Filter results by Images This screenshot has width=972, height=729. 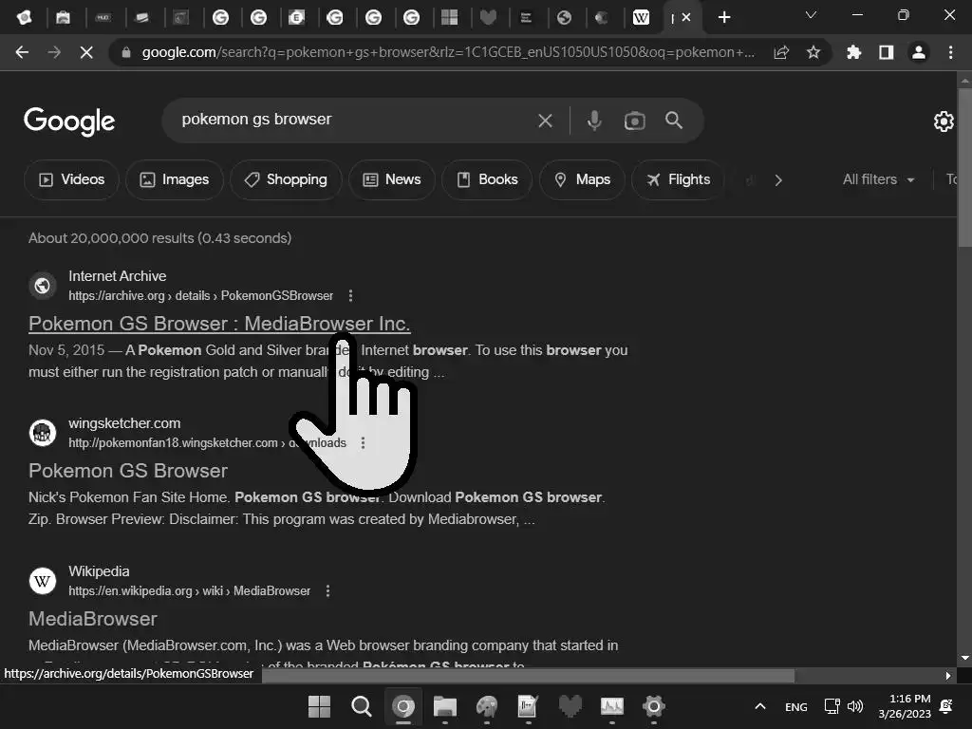175,179
